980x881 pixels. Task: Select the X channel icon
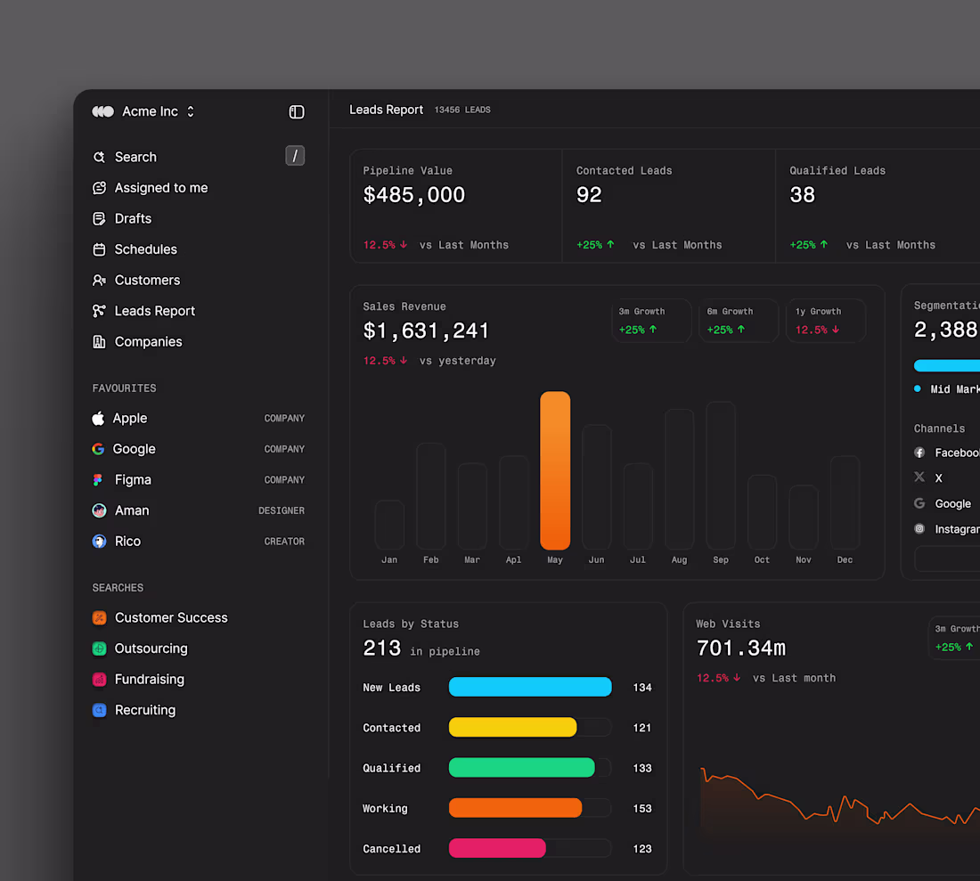(919, 477)
